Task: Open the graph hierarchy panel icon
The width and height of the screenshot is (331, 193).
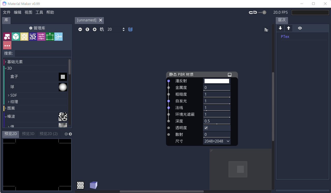Action: [x=266, y=30]
